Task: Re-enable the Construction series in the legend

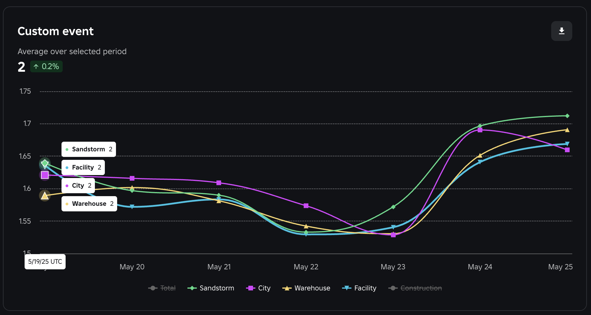Action: (421, 288)
